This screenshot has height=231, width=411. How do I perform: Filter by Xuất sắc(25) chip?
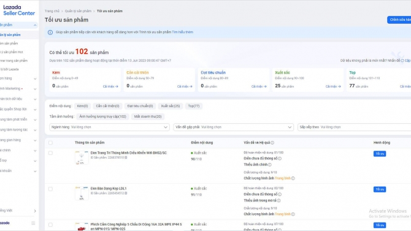coord(171,106)
